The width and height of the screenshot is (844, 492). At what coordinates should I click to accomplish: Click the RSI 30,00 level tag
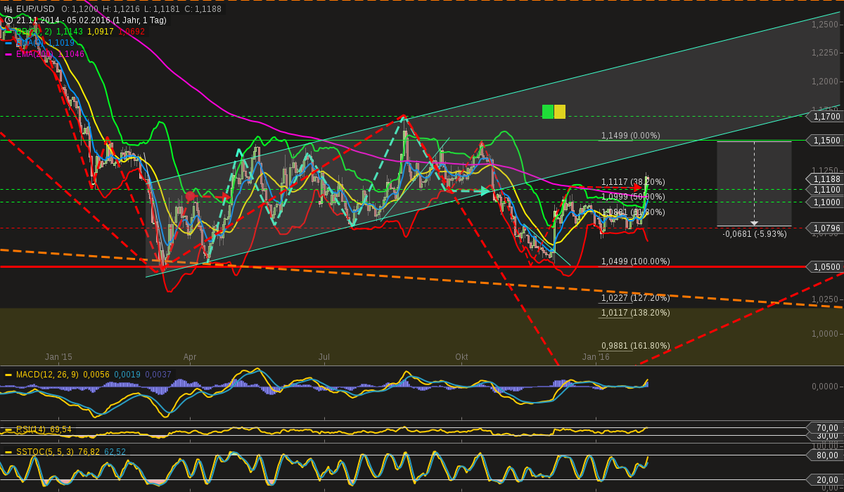(826, 436)
